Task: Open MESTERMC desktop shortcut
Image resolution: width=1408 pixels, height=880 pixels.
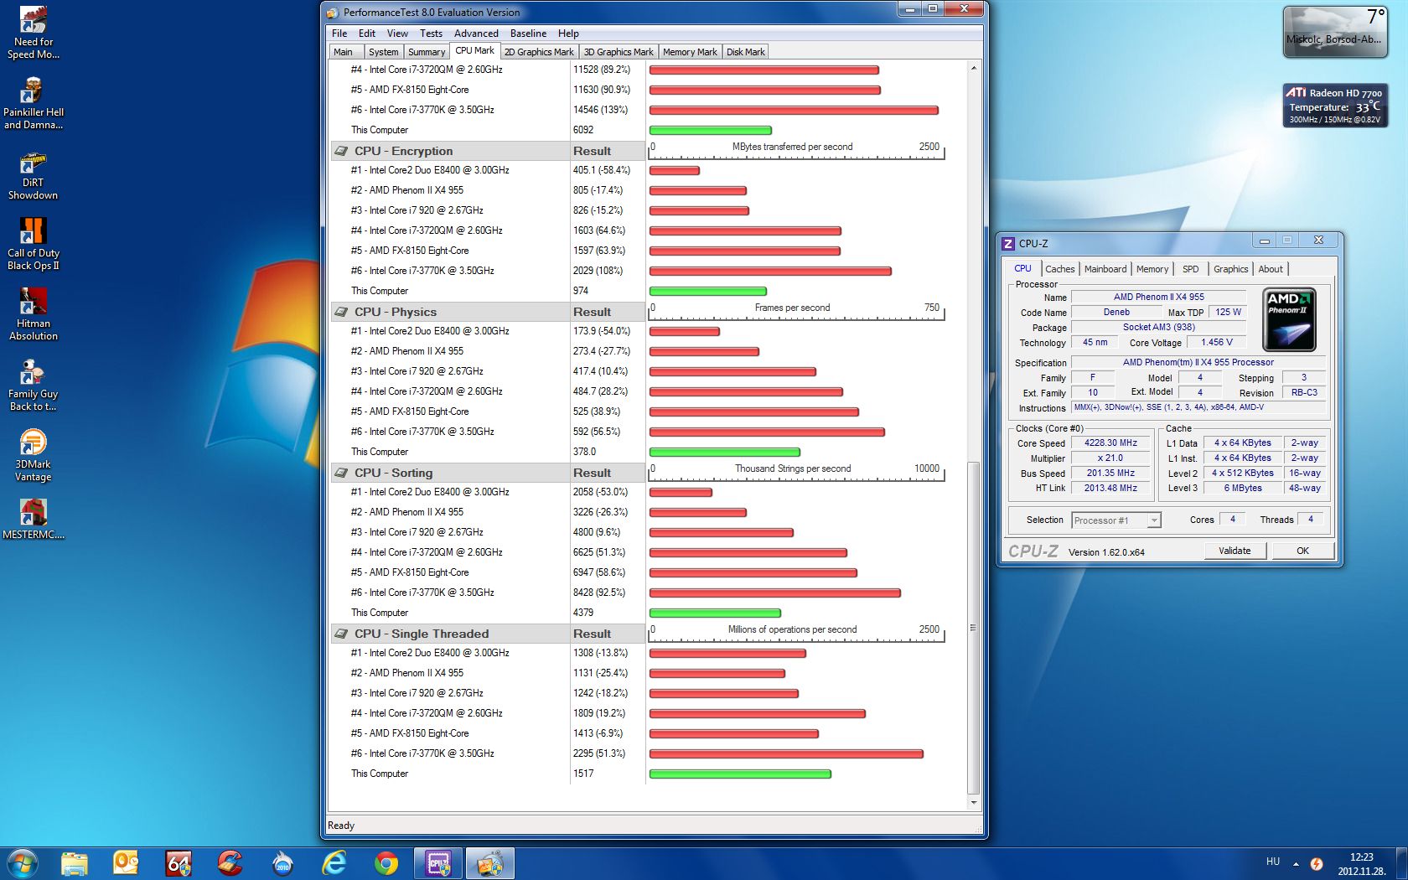Action: click(x=33, y=520)
